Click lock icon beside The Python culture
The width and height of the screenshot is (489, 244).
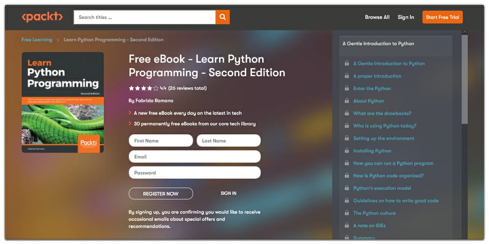click(347, 213)
